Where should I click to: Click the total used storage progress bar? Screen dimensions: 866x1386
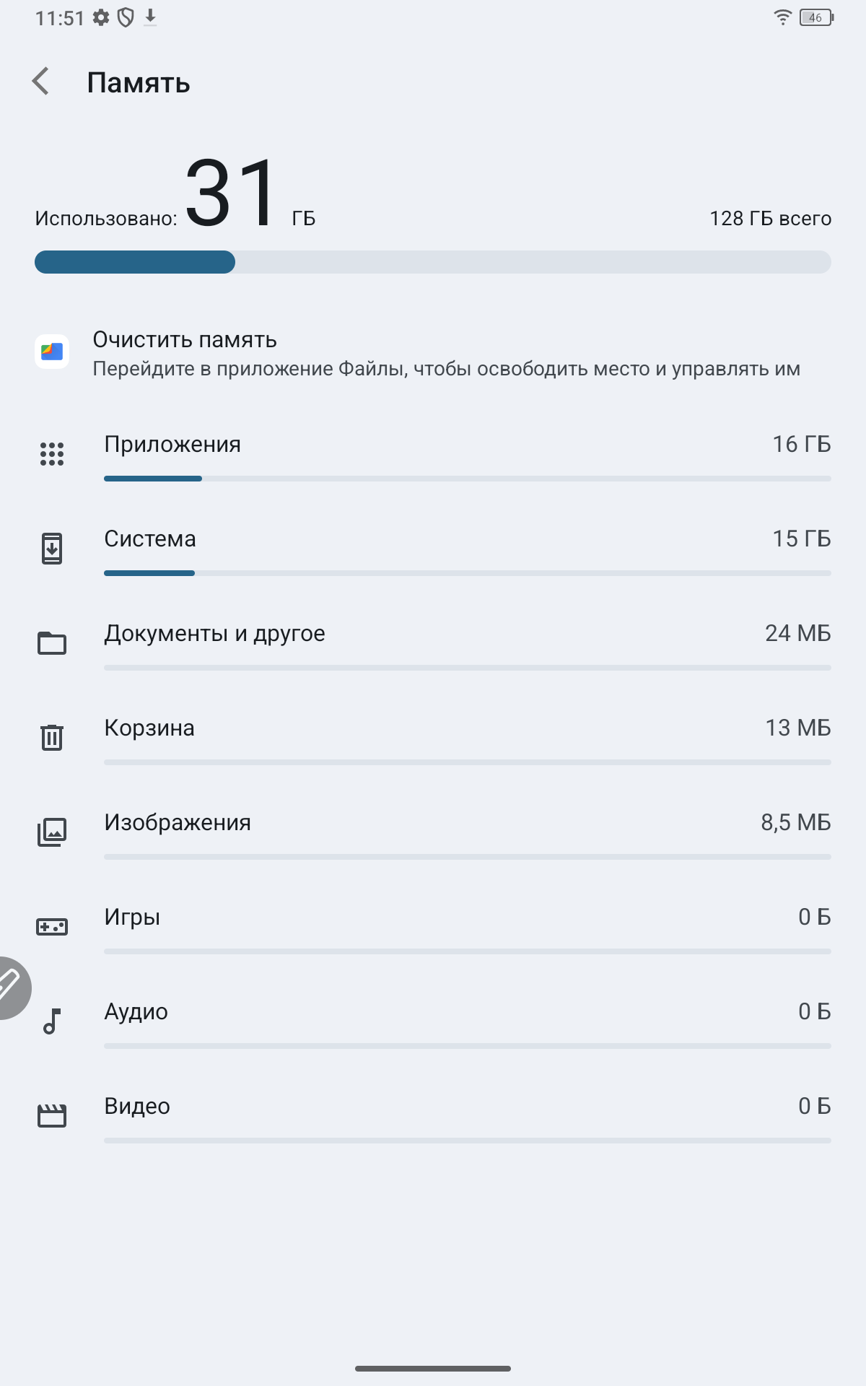tap(433, 262)
